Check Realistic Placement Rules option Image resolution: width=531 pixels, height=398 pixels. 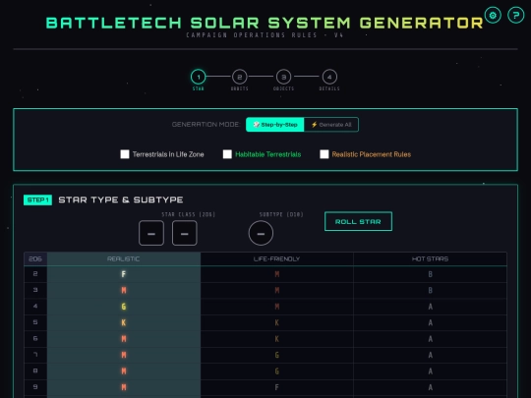point(324,154)
